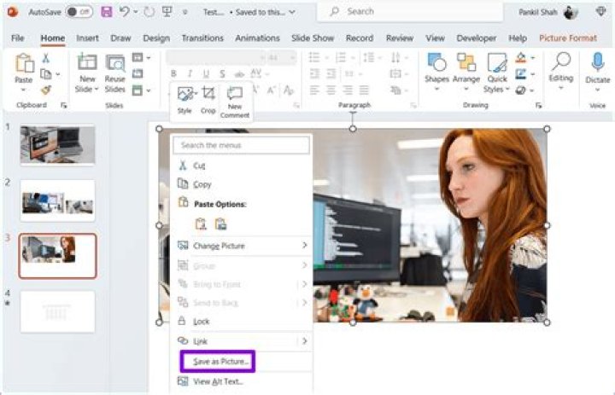The width and height of the screenshot is (615, 395).
Task: Open the picture Style gallery
Action: coord(184,96)
